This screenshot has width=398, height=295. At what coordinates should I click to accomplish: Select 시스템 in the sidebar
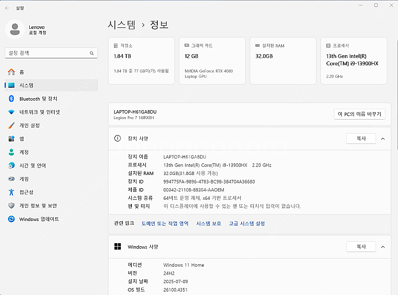tap(51, 85)
